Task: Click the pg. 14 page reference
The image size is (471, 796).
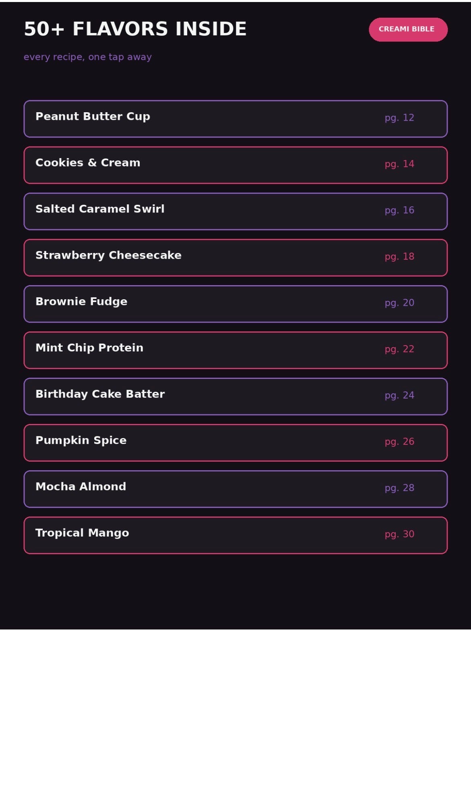Action: 399,164
